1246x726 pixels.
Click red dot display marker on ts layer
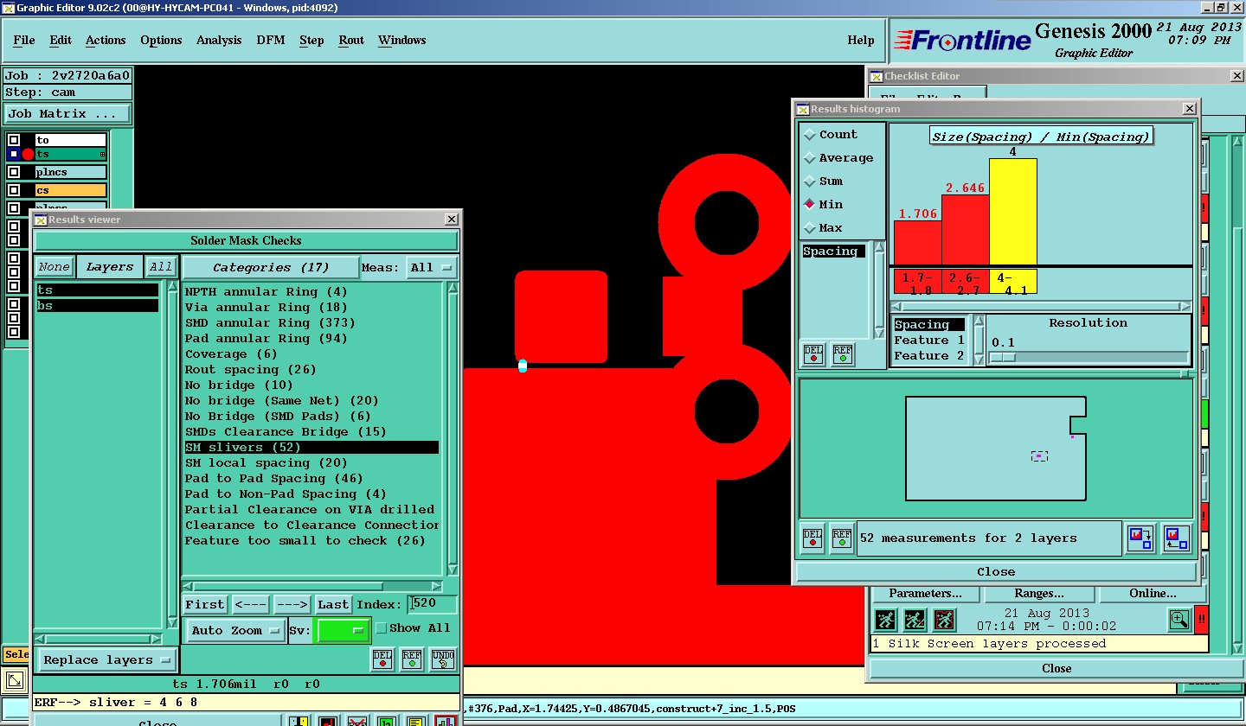[x=28, y=155]
